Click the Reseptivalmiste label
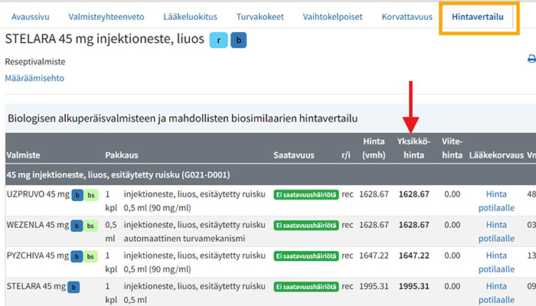The height and width of the screenshot is (306, 536). 35,62
